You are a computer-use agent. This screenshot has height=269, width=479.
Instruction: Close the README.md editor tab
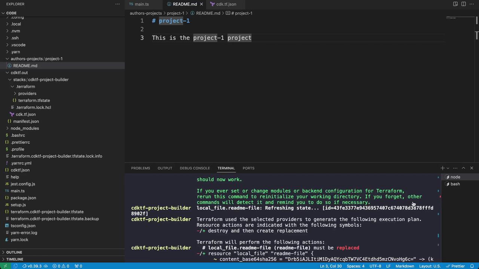point(201,4)
